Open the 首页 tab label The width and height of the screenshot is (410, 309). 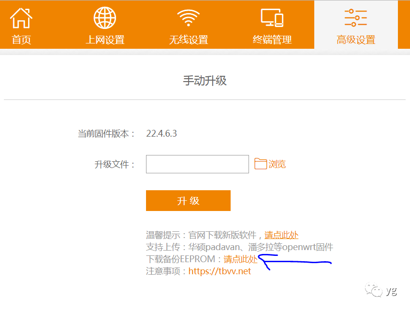21,40
